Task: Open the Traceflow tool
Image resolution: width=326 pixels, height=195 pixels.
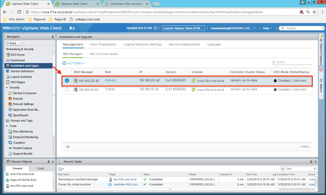Action: (19, 143)
